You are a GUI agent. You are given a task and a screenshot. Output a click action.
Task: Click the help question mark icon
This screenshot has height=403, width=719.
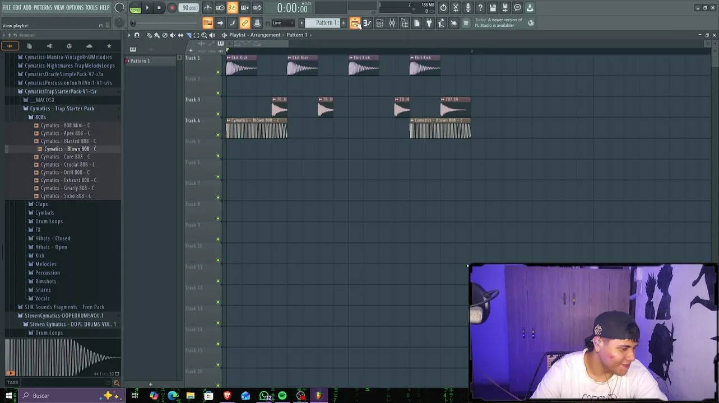[x=480, y=8]
